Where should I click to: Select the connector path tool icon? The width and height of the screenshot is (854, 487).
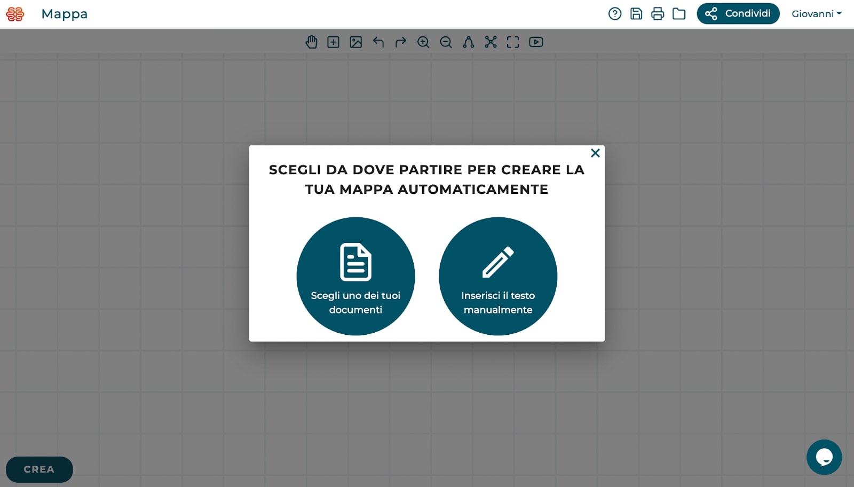[x=469, y=42]
